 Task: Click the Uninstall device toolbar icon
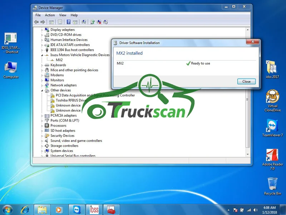[x=99, y=22]
